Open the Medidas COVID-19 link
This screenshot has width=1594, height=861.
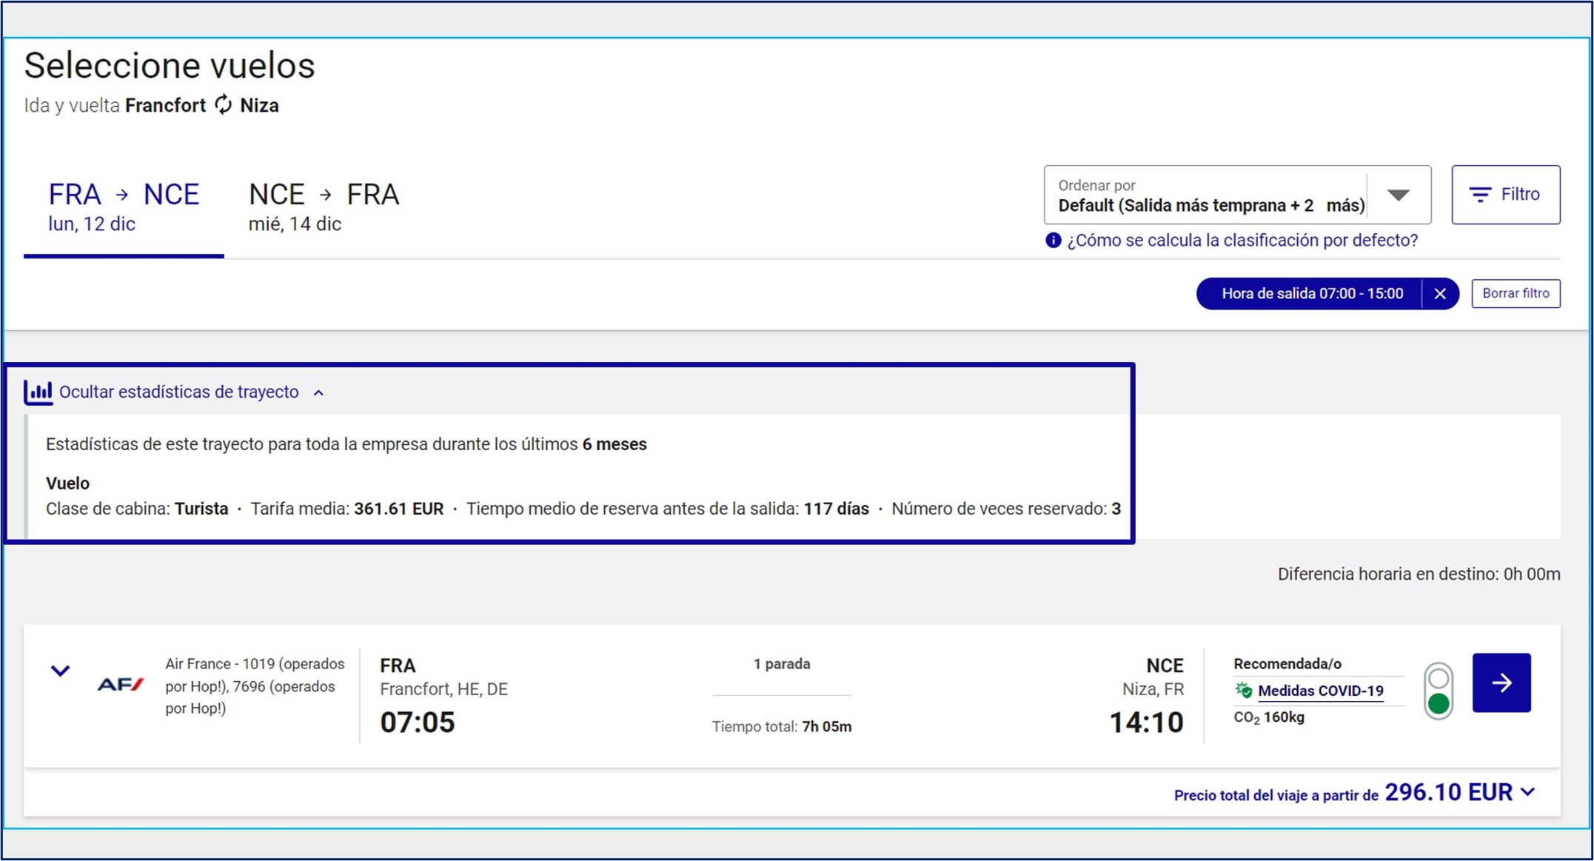pos(1320,691)
